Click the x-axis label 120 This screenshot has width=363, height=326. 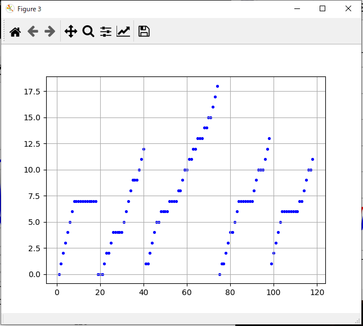click(317, 292)
